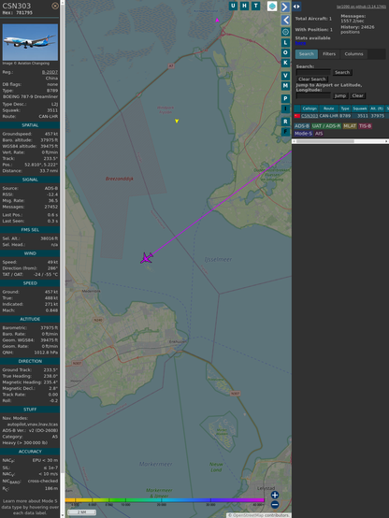Close the CSN303 aircraft info panel
Image resolution: width=389 pixels, height=518 pixels.
55,6
